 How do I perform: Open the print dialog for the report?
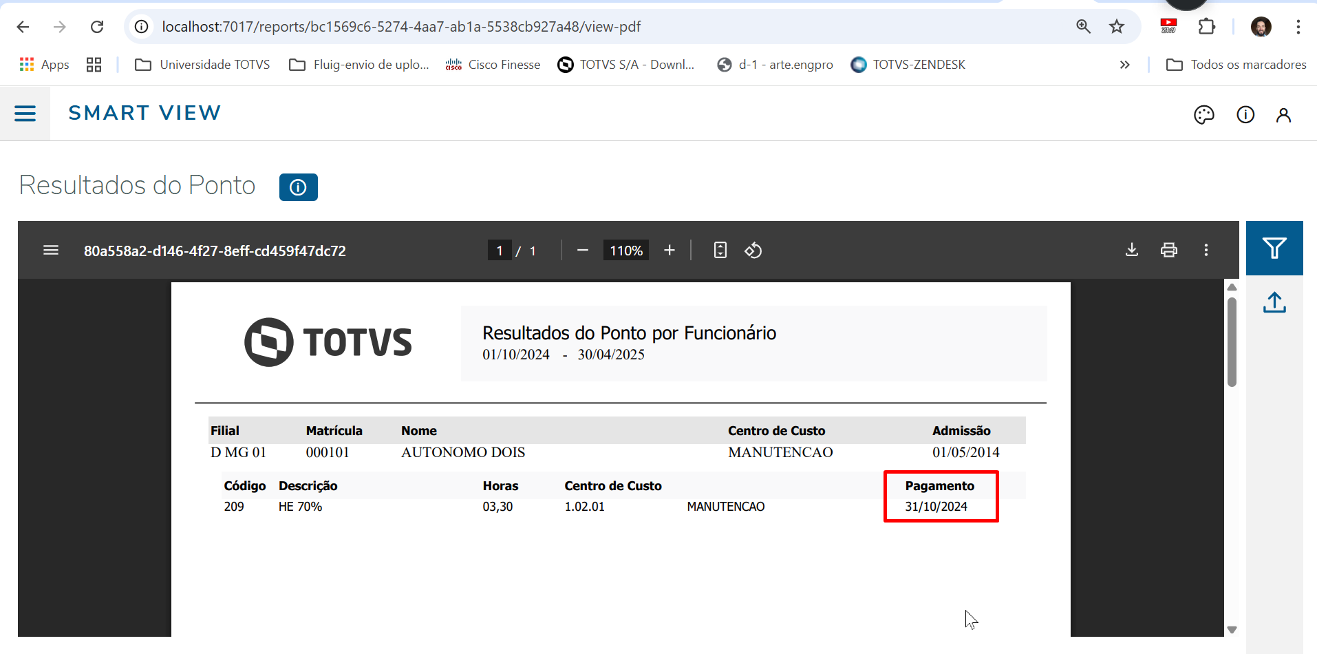coord(1169,250)
